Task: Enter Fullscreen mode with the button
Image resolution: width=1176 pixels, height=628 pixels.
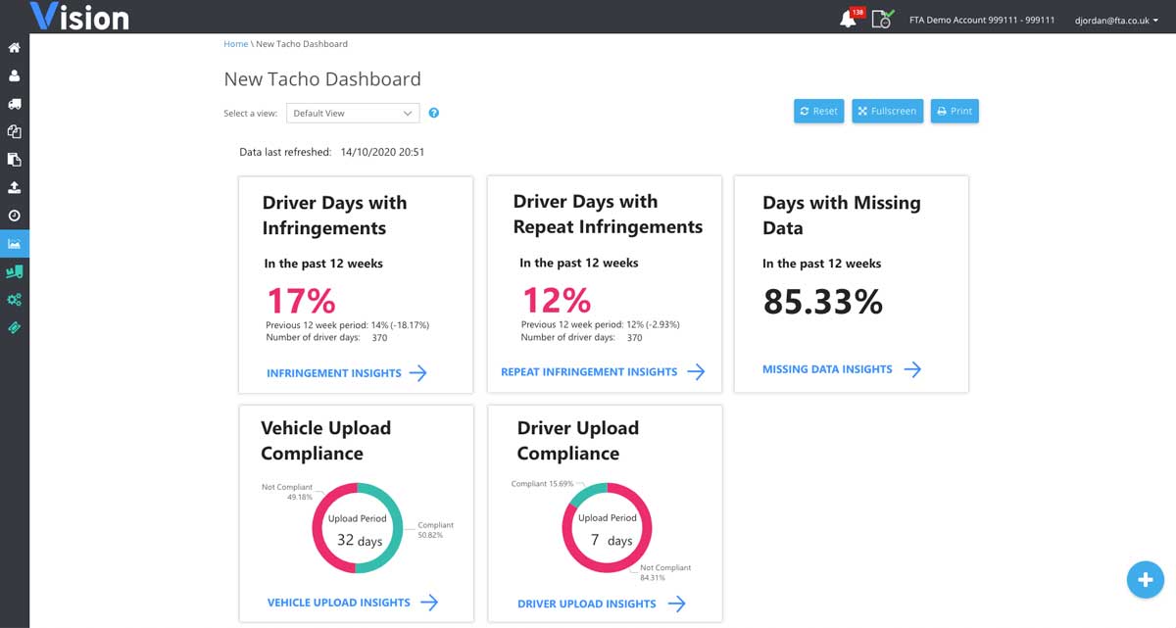Action: pyautogui.click(x=887, y=112)
